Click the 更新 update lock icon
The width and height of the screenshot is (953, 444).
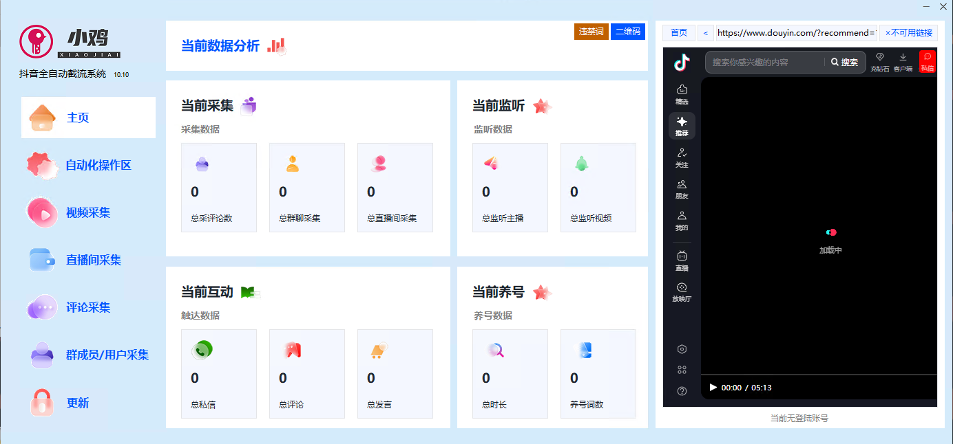43,402
